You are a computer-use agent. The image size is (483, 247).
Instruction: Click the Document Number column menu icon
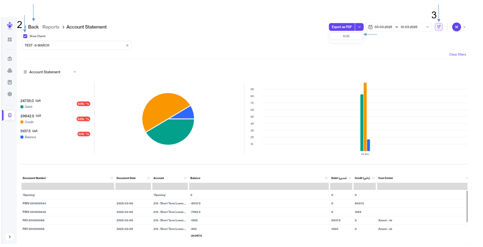(x=111, y=178)
